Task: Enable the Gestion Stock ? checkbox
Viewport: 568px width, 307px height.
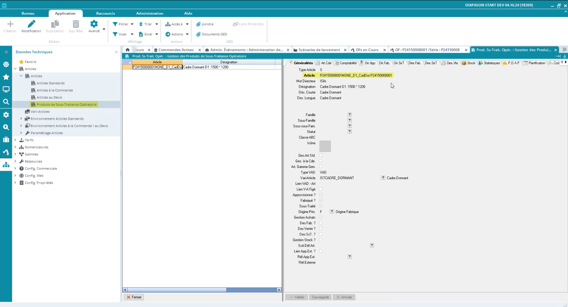Action: [321, 240]
